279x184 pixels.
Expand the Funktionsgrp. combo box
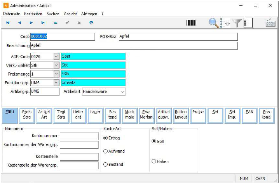coord(56,83)
